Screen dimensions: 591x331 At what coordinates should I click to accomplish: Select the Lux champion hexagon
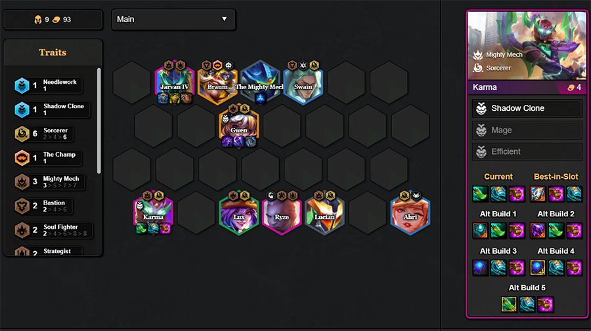[x=239, y=213]
